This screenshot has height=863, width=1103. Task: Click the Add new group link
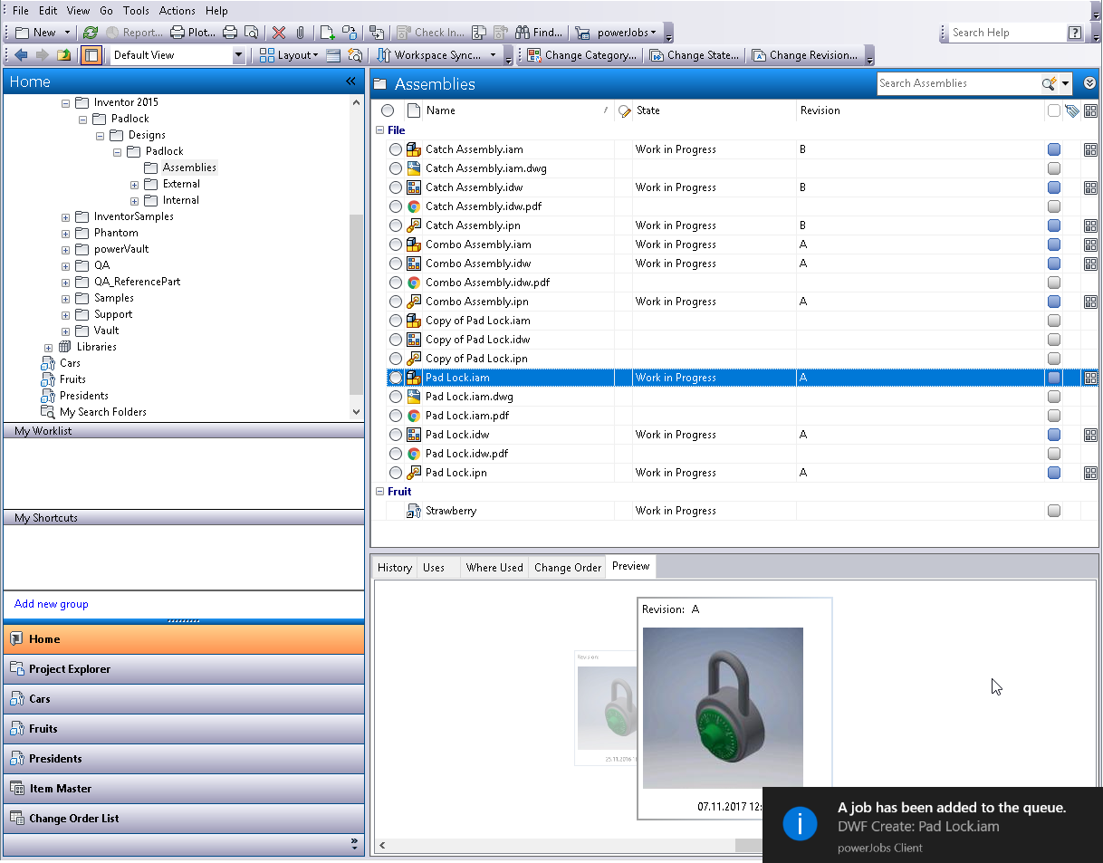[x=51, y=604]
